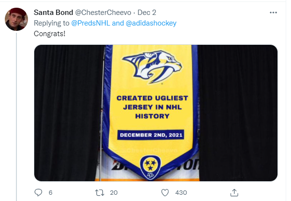
Task: Visit the @adidashockey mention
Action: pyautogui.click(x=150, y=23)
